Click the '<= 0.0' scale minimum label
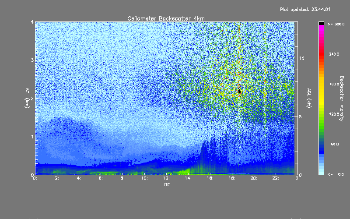350x219 pixels. (x=336, y=174)
